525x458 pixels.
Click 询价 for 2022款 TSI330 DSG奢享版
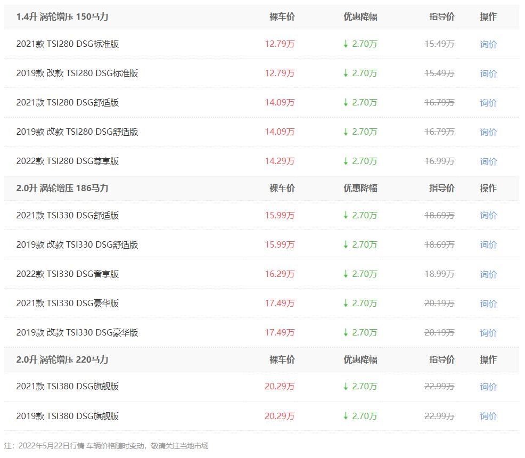tap(488, 274)
